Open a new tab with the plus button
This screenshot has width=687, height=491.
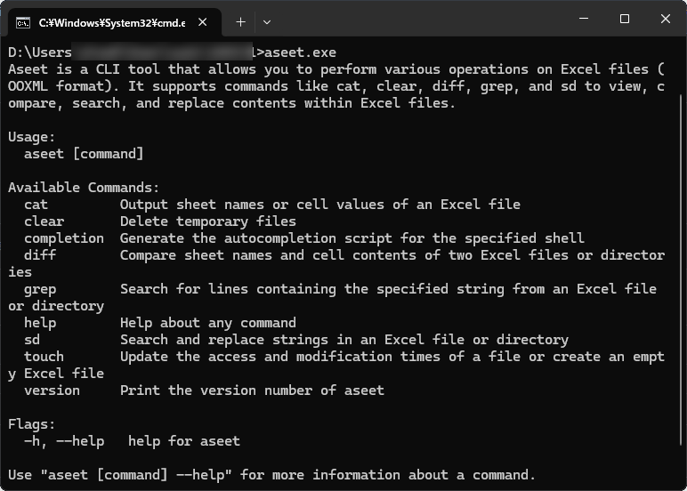(x=241, y=20)
